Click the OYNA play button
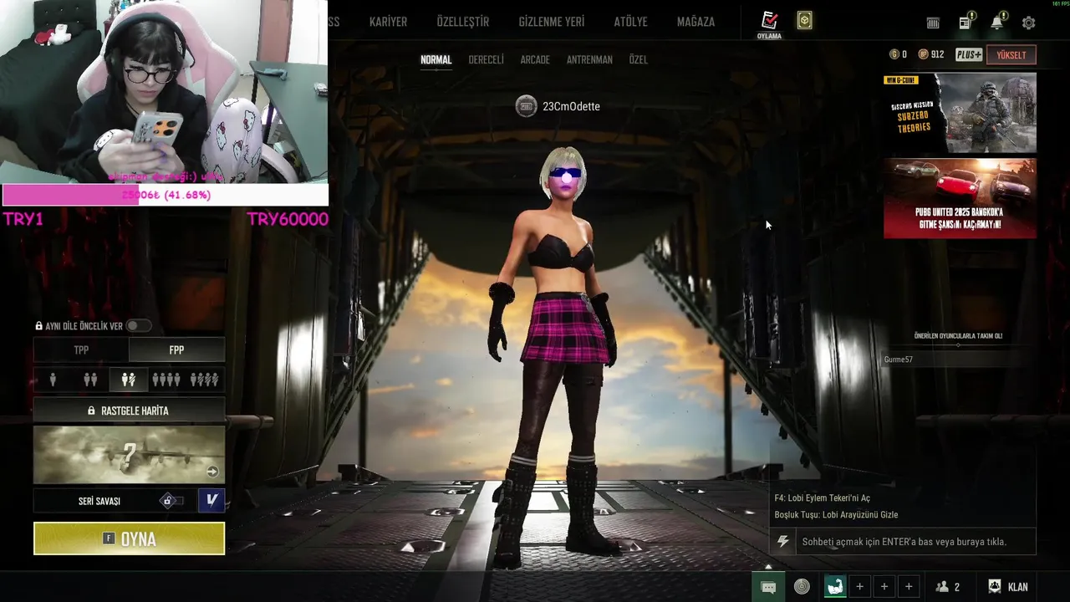1070x602 pixels. tap(129, 538)
